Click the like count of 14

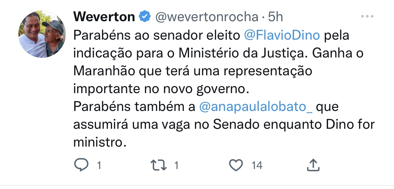pyautogui.click(x=257, y=166)
